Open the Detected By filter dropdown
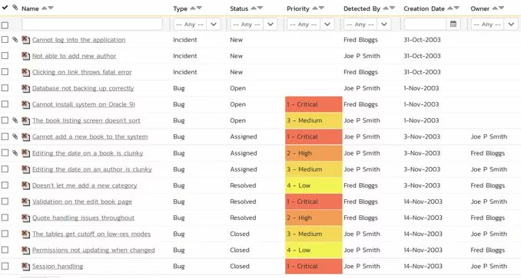Viewport: 521px width, 278px height. coord(367,25)
